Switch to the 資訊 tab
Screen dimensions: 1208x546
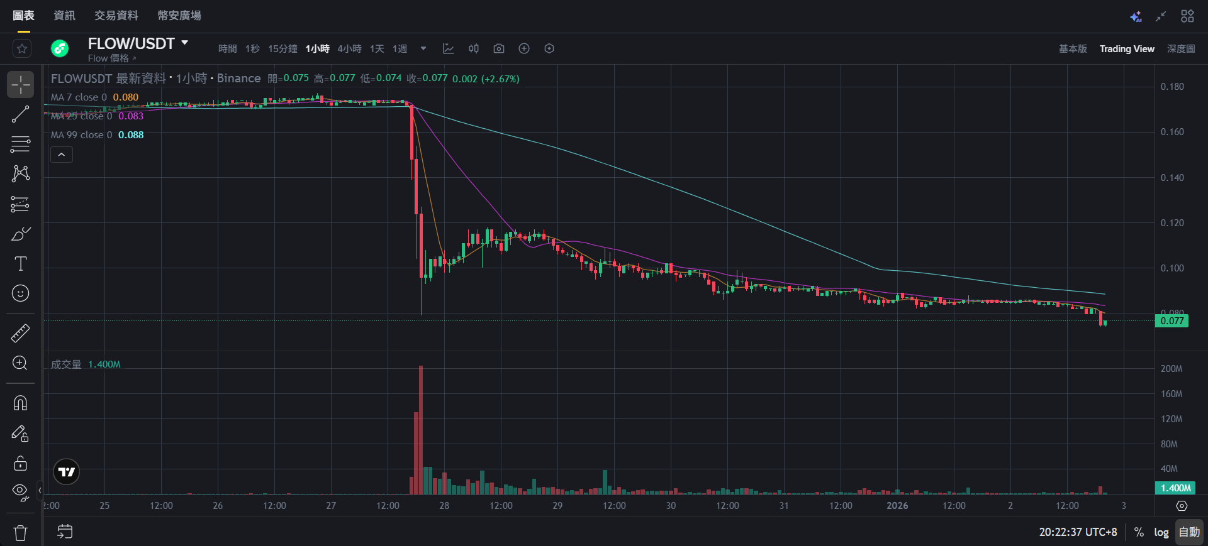pos(64,15)
